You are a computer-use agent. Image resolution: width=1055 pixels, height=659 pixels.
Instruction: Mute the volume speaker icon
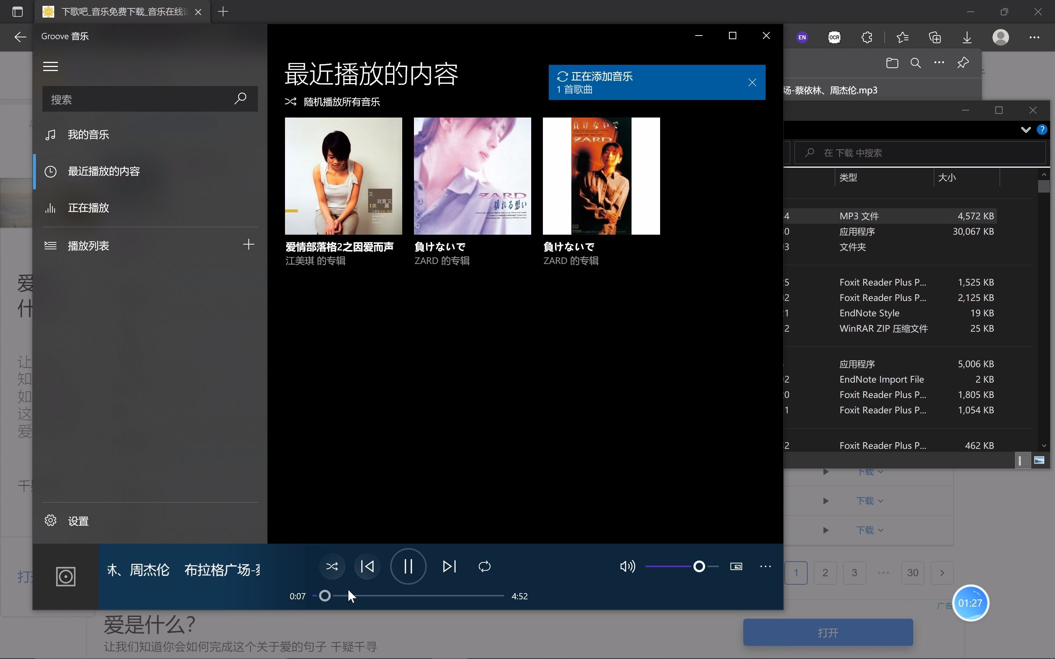(x=628, y=567)
